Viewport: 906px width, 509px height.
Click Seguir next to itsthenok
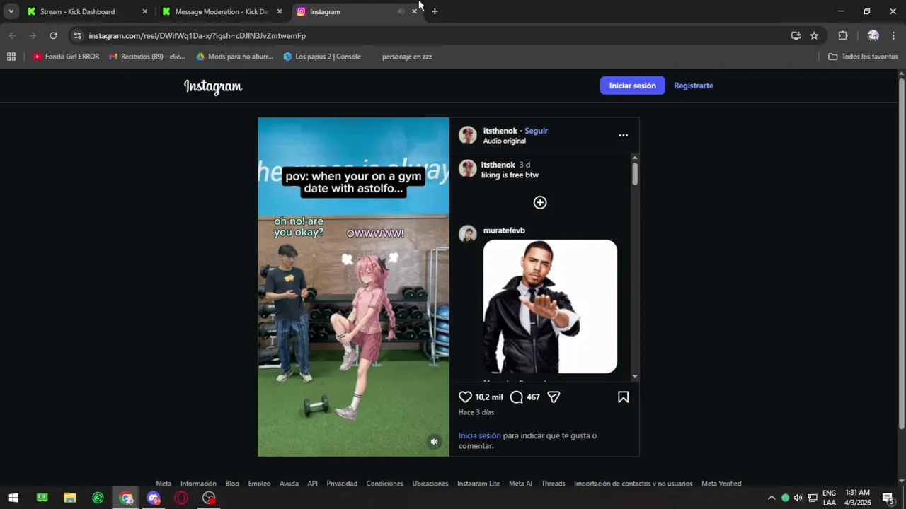coord(536,131)
